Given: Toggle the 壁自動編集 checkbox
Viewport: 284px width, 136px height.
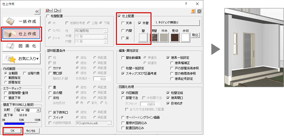Looking at the screenshot, I should [x=123, y=58].
